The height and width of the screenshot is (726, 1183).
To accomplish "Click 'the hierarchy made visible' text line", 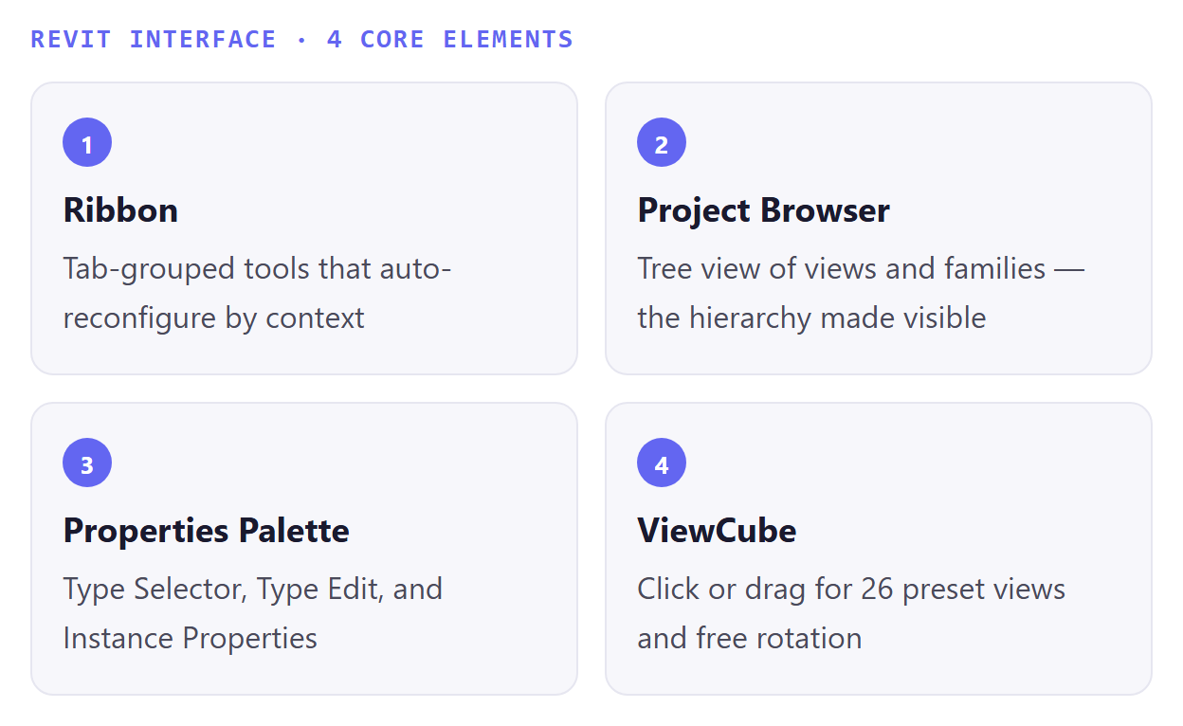I will [811, 318].
